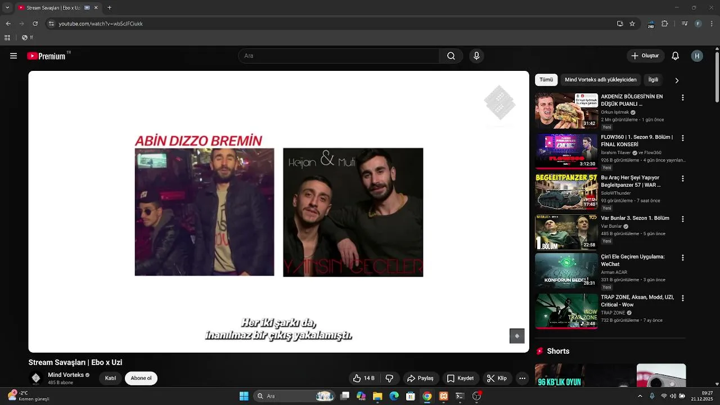
Task: Open Chrome media controls icon
Action: click(x=685, y=24)
